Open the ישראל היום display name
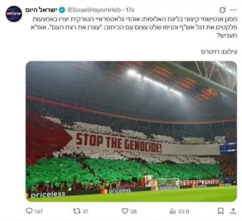Image resolution: width=242 pixels, height=221 pixels. [x=41, y=10]
